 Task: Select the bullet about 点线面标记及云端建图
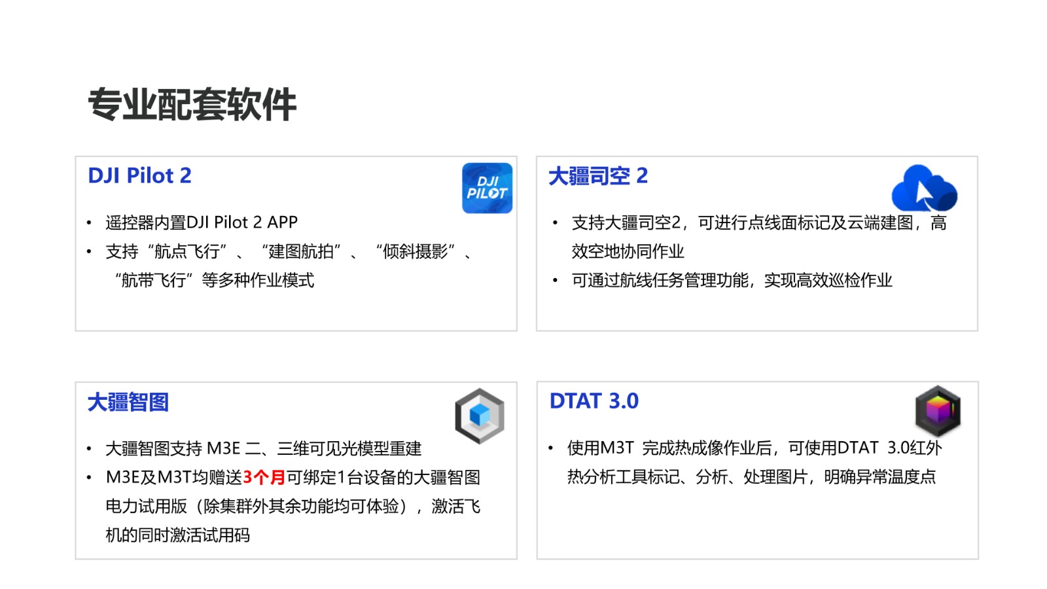(x=758, y=223)
